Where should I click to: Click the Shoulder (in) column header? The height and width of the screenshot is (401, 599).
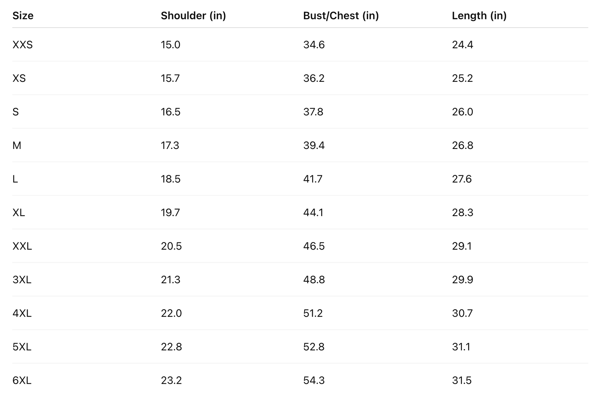193,16
